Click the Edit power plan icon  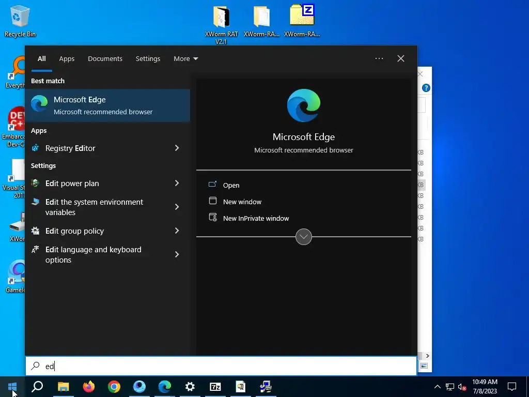(36, 183)
